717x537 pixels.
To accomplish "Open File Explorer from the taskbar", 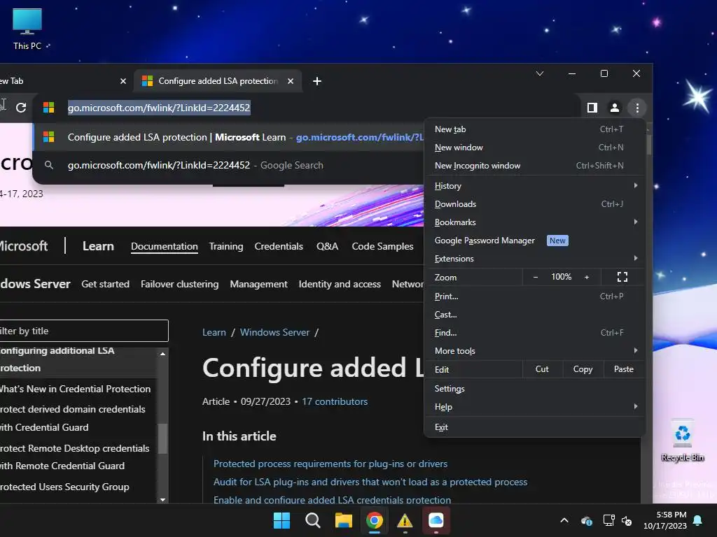I will (343, 520).
